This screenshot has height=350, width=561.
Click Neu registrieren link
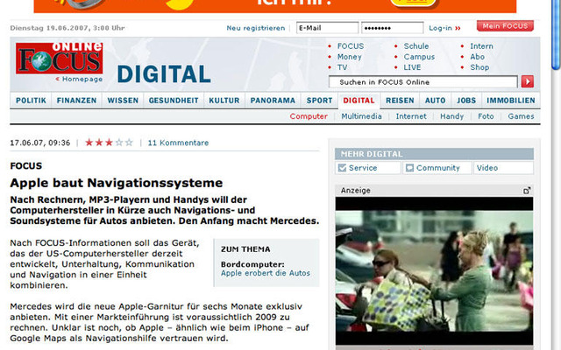click(x=256, y=28)
